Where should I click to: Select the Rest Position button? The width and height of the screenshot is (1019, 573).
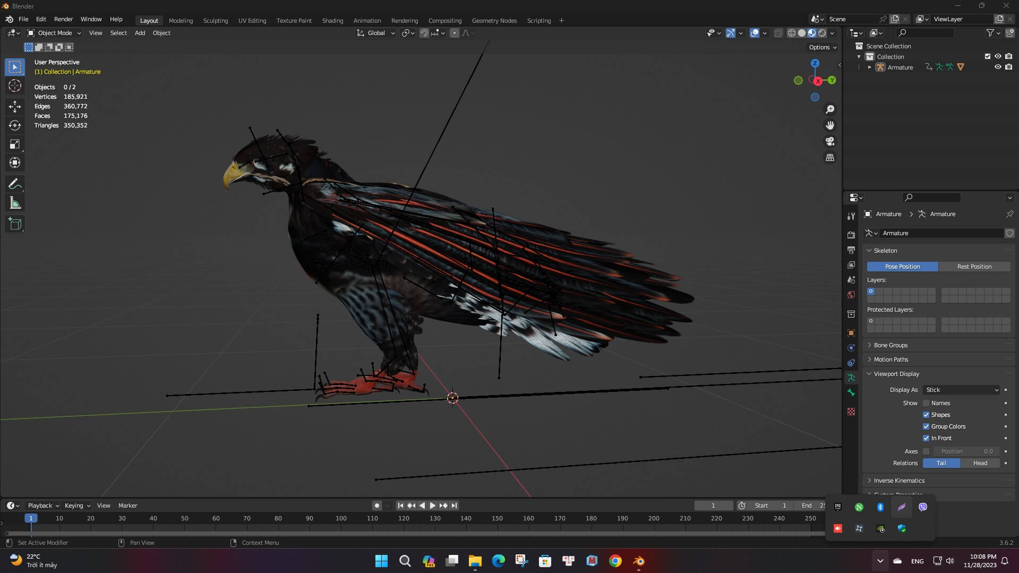pos(974,267)
